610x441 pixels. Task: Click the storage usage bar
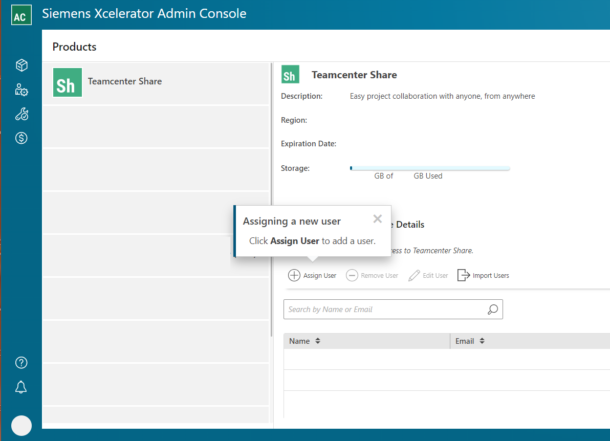430,168
